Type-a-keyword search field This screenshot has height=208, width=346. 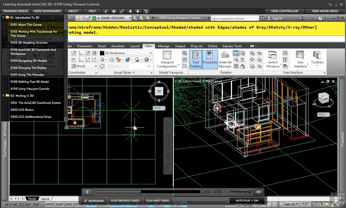tap(235, 18)
